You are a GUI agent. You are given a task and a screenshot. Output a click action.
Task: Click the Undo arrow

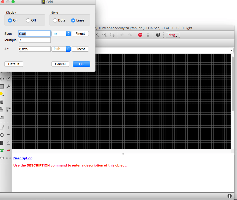pos(122,35)
